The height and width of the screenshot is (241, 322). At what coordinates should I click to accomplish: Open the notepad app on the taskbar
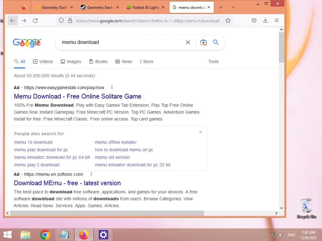tap(64, 235)
